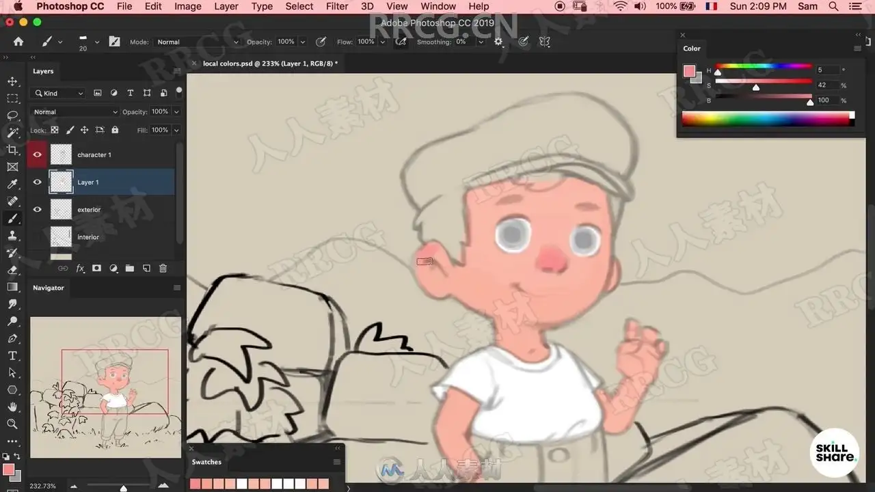Screen dimensions: 875x492
Task: Open the Window menu
Action: 438,6
